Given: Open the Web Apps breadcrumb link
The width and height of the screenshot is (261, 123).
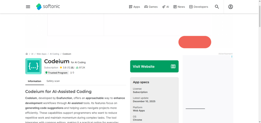Looking at the screenshot, I should click(42, 54).
